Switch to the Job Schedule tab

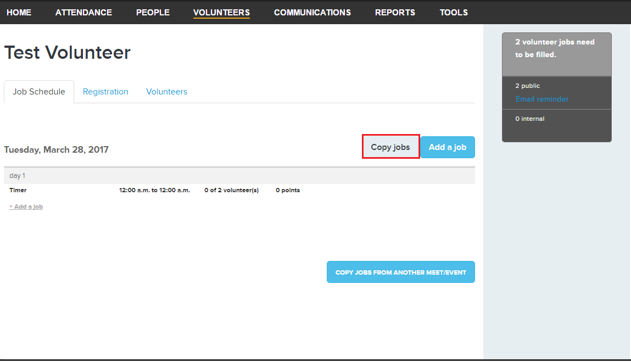[39, 92]
